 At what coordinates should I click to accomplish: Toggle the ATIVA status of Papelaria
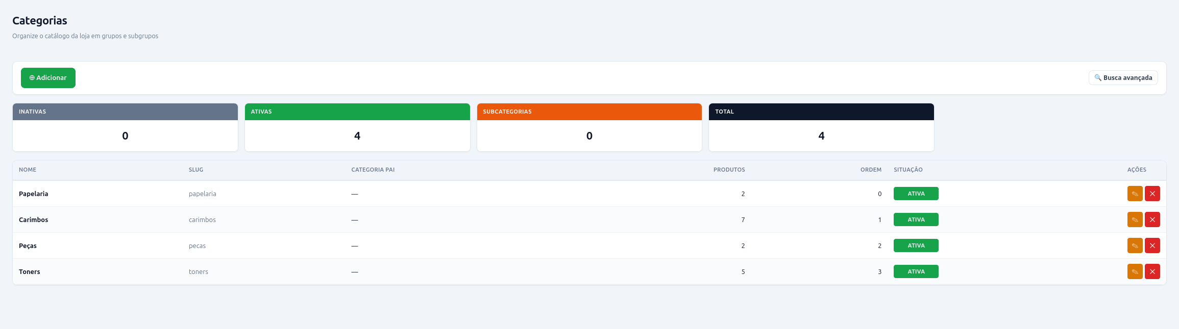[x=916, y=194]
